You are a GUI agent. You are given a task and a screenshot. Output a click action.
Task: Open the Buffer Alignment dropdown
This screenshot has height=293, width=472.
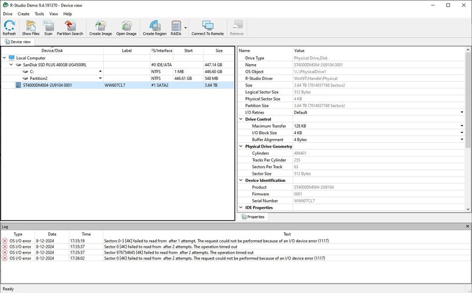click(462, 139)
